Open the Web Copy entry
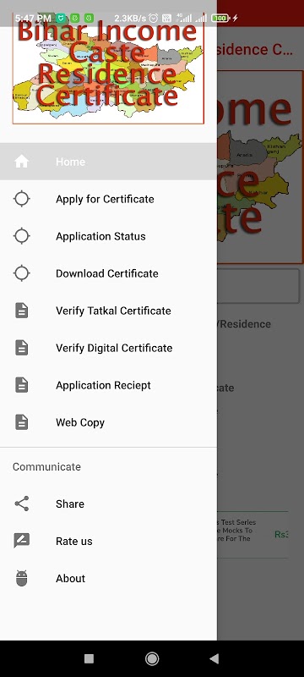The width and height of the screenshot is (304, 677). point(108,422)
